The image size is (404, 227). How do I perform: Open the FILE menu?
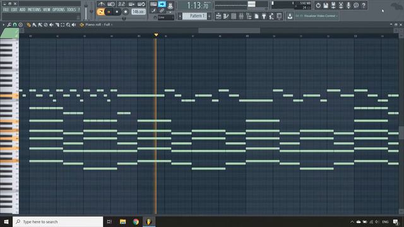pyautogui.click(x=6, y=10)
